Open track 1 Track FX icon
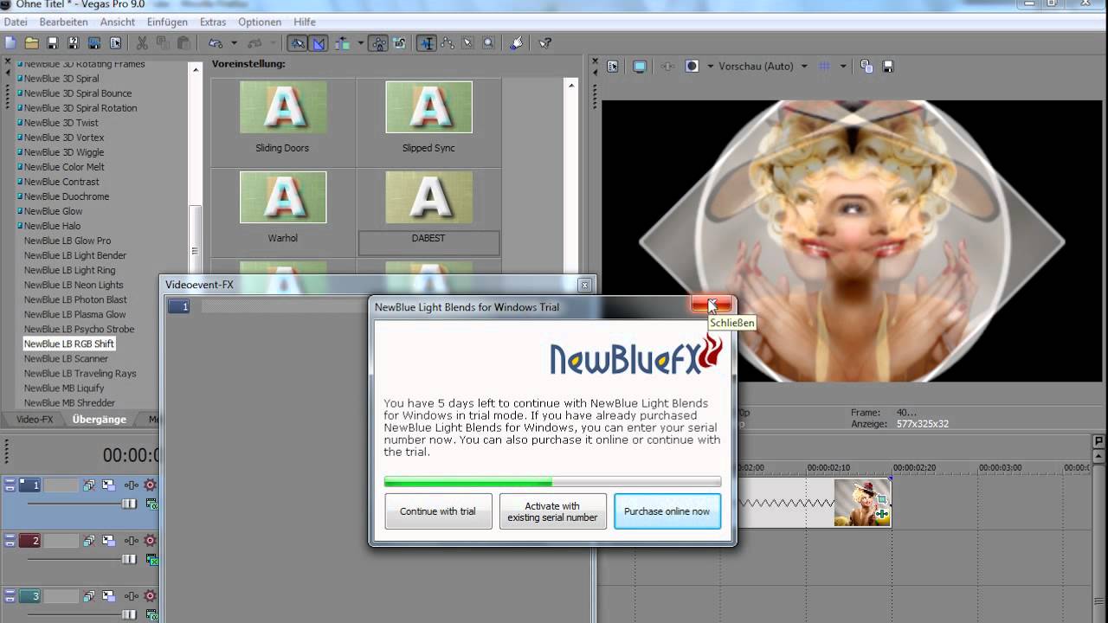This screenshot has width=1108, height=623. click(x=132, y=485)
